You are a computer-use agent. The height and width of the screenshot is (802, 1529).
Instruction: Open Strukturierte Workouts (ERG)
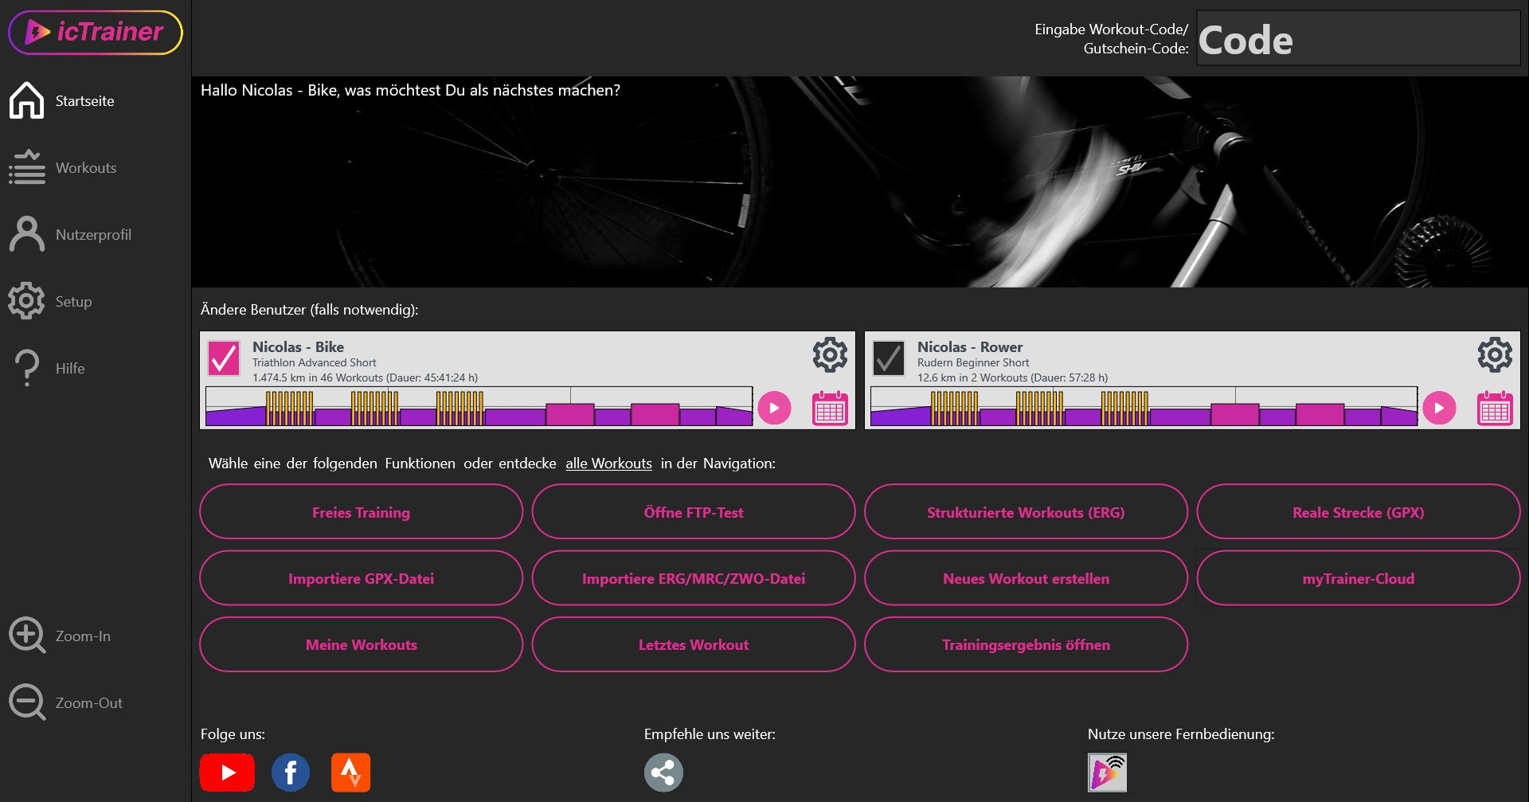[1026, 512]
